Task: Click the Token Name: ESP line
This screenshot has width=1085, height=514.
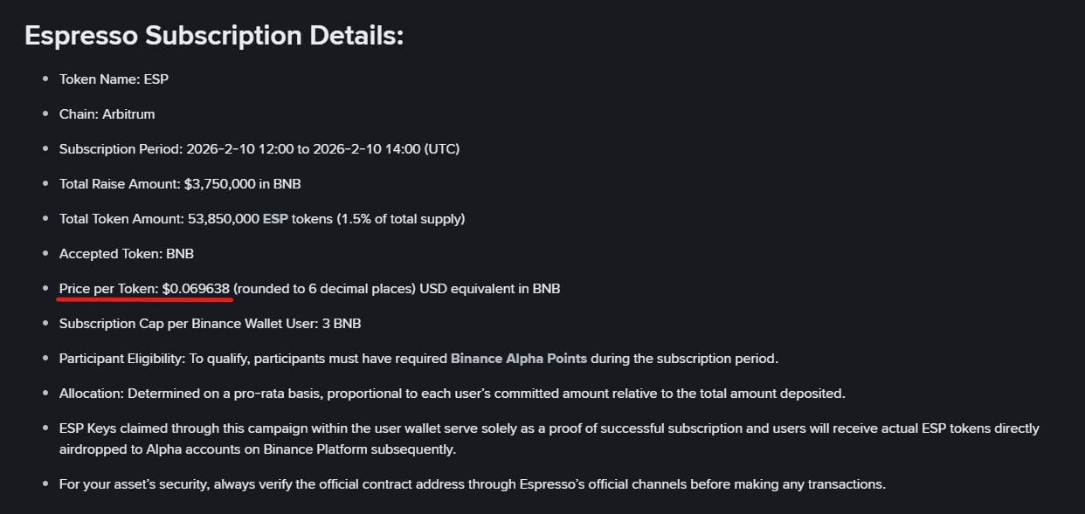Action: click(x=114, y=79)
